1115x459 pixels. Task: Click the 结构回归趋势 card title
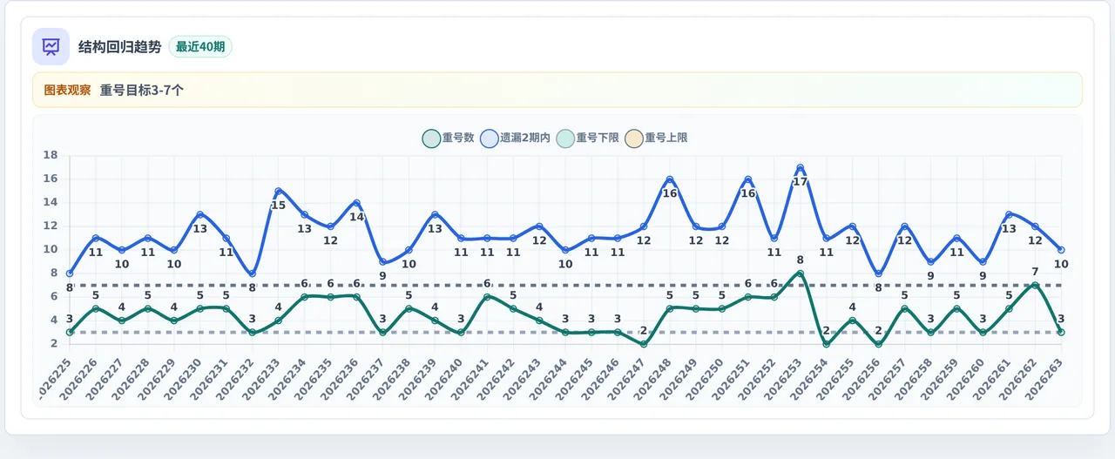click(x=120, y=47)
